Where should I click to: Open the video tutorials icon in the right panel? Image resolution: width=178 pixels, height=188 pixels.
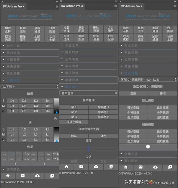(x=170, y=167)
